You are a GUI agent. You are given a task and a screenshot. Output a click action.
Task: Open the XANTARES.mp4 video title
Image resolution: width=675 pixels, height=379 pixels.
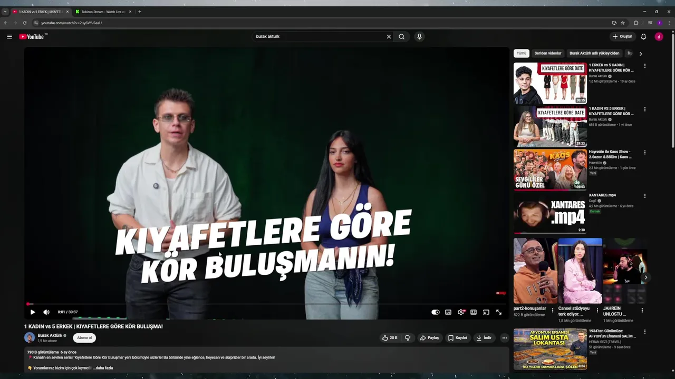602,195
